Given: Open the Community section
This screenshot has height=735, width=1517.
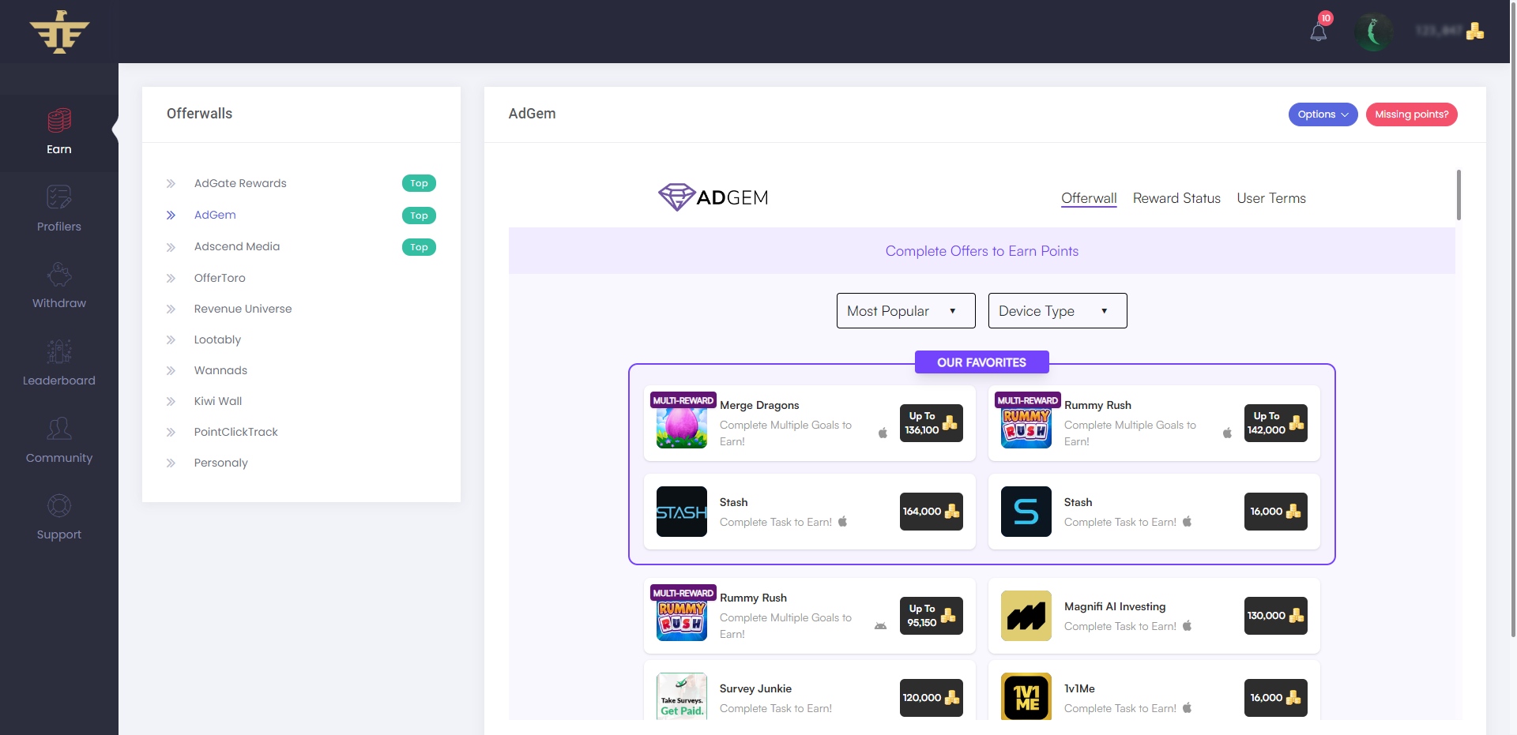Looking at the screenshot, I should [59, 441].
